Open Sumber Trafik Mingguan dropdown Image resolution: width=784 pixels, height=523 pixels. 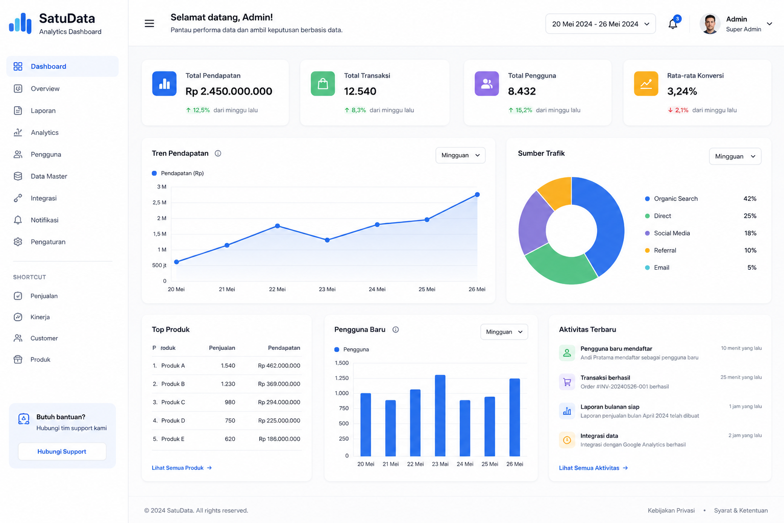coord(735,156)
